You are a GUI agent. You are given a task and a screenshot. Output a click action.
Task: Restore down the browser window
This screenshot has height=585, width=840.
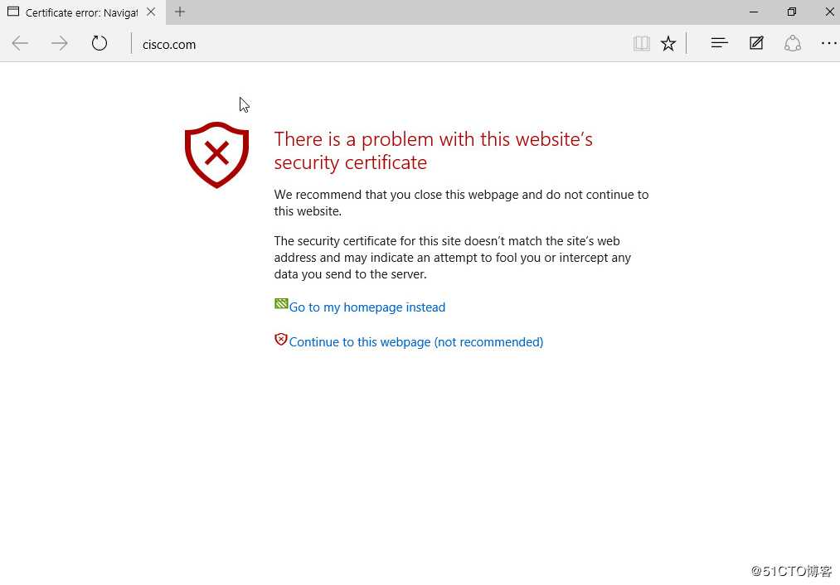(x=792, y=12)
